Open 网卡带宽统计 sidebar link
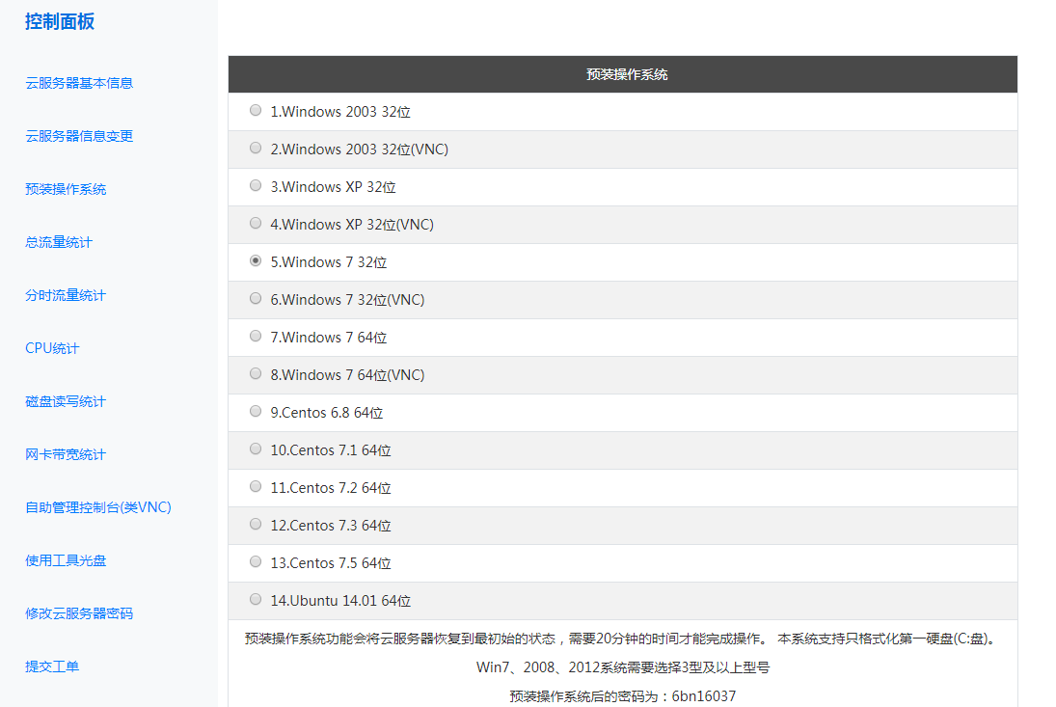Screen dimensions: 1056x707 click(66, 454)
